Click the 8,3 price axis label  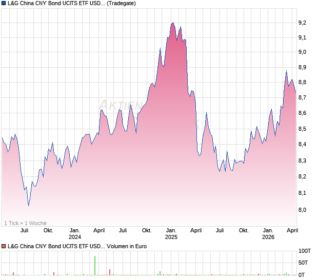[x=302, y=161]
